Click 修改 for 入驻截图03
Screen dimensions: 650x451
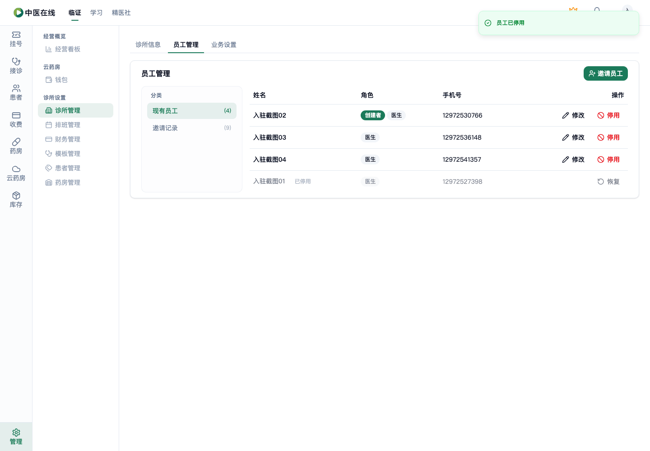tap(573, 137)
